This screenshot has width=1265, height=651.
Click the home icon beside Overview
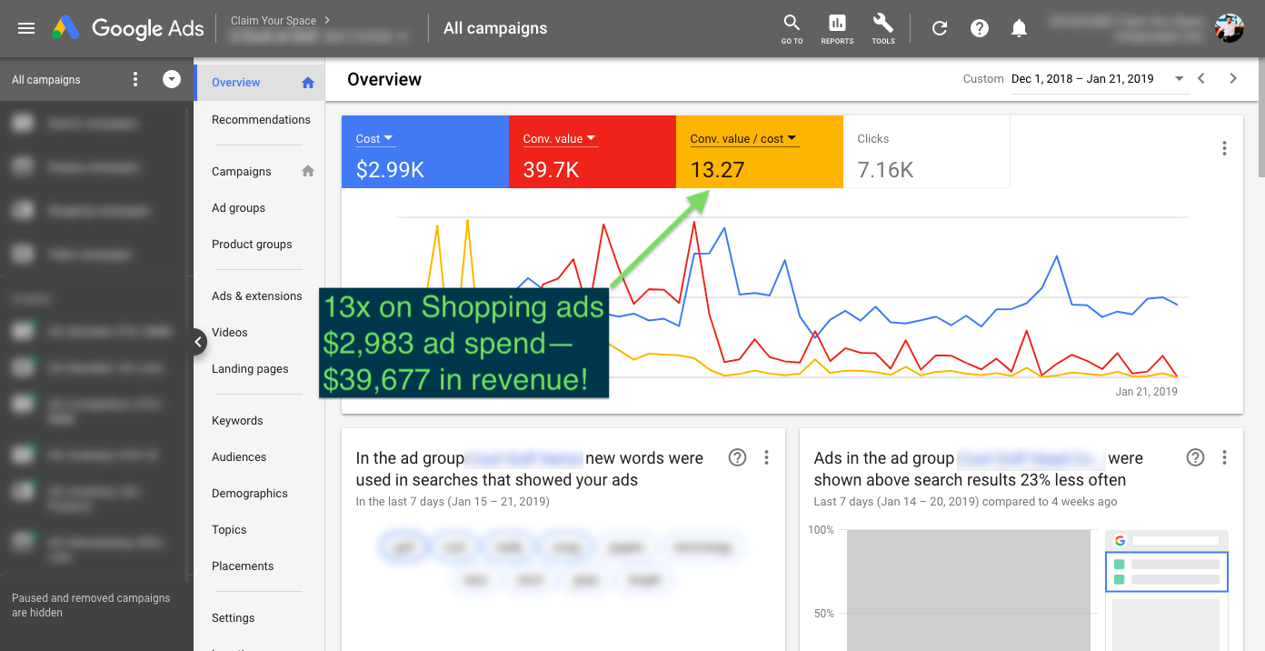[308, 83]
